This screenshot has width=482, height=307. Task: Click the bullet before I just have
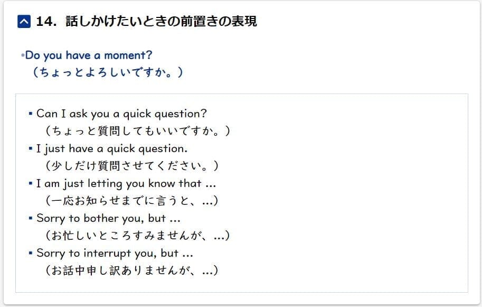pyautogui.click(x=31, y=148)
